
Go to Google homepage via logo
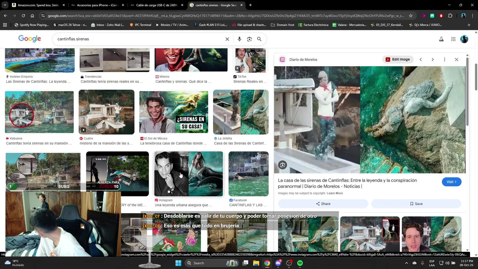[30, 39]
